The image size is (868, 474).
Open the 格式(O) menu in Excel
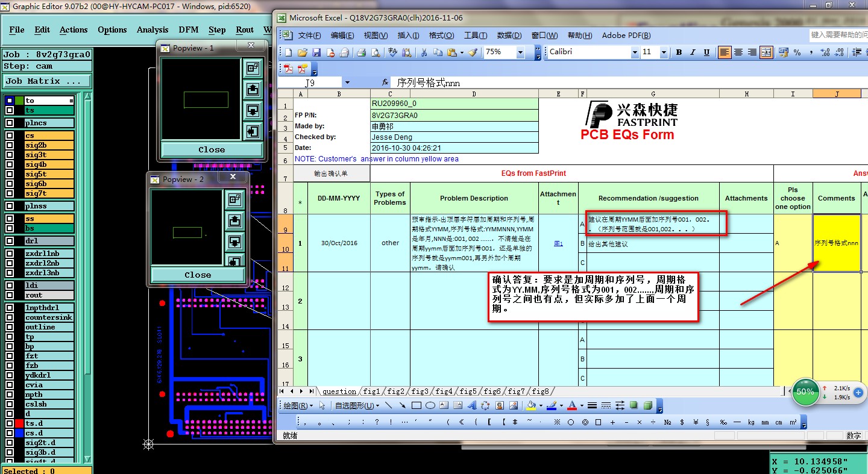click(441, 36)
